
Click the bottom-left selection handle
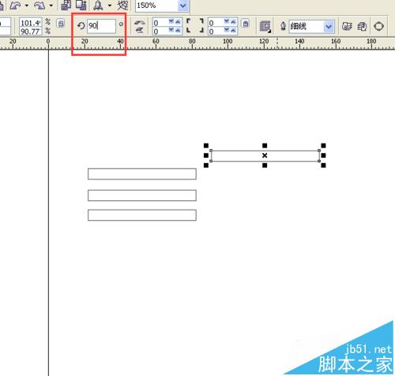coord(206,166)
